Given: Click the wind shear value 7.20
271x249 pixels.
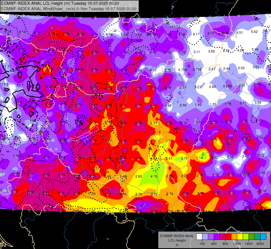Looking at the screenshot, I should (x=92, y=194).
